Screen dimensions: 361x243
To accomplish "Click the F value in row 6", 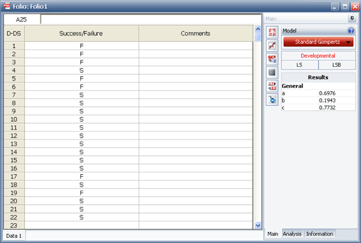I will coord(81,86).
